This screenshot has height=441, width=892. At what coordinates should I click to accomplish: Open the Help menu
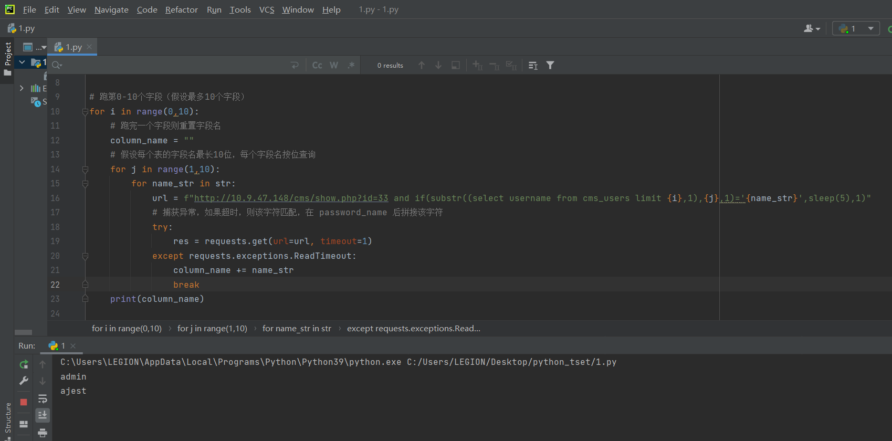tap(331, 9)
